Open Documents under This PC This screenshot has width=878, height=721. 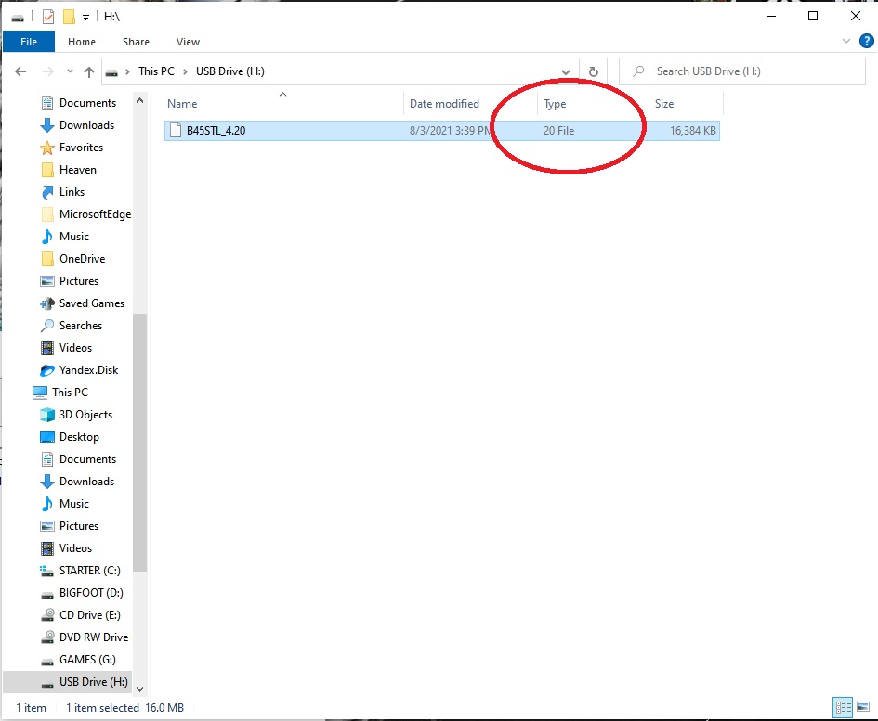point(87,459)
